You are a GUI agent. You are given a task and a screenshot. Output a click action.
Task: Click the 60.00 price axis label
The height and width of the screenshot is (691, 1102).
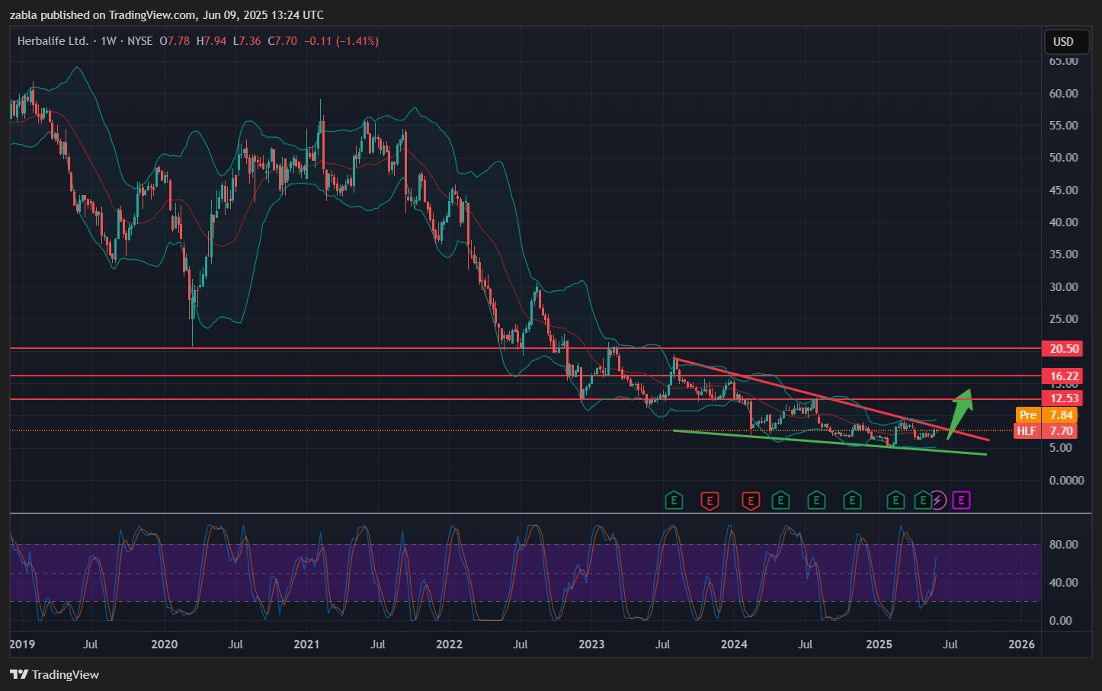tap(1064, 93)
